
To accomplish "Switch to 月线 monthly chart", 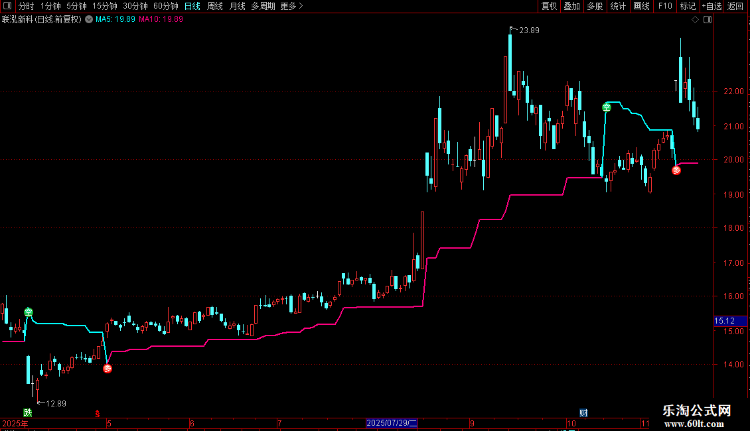I will coord(237,6).
